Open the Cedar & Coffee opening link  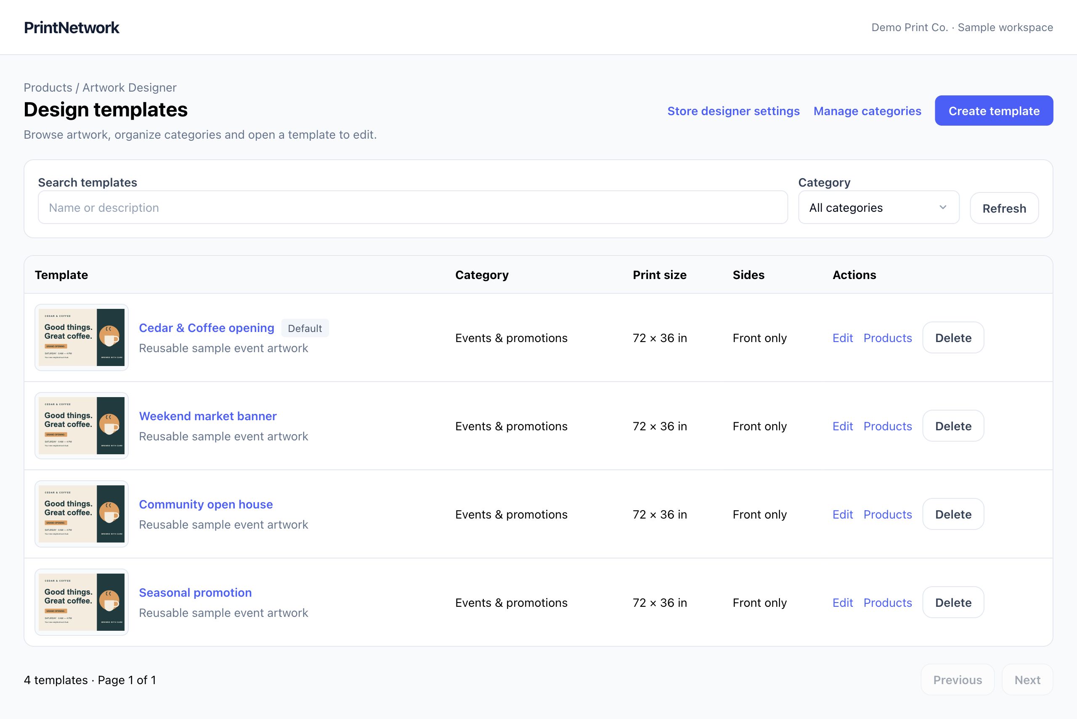pyautogui.click(x=207, y=328)
